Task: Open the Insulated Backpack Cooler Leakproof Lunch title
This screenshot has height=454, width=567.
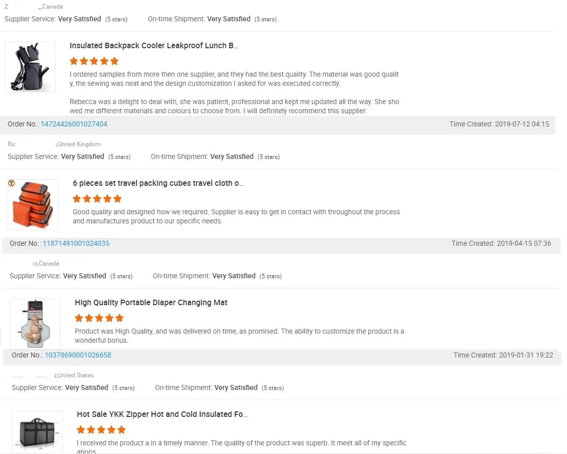Action: click(154, 46)
